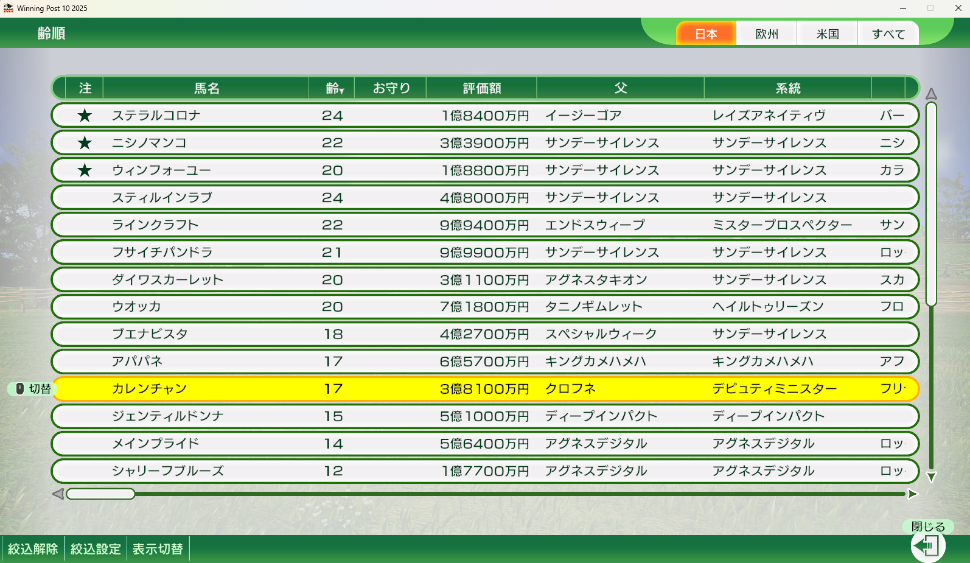The image size is (970, 563).
Task: Click the scroll left arrow below the table
Action: 58,494
